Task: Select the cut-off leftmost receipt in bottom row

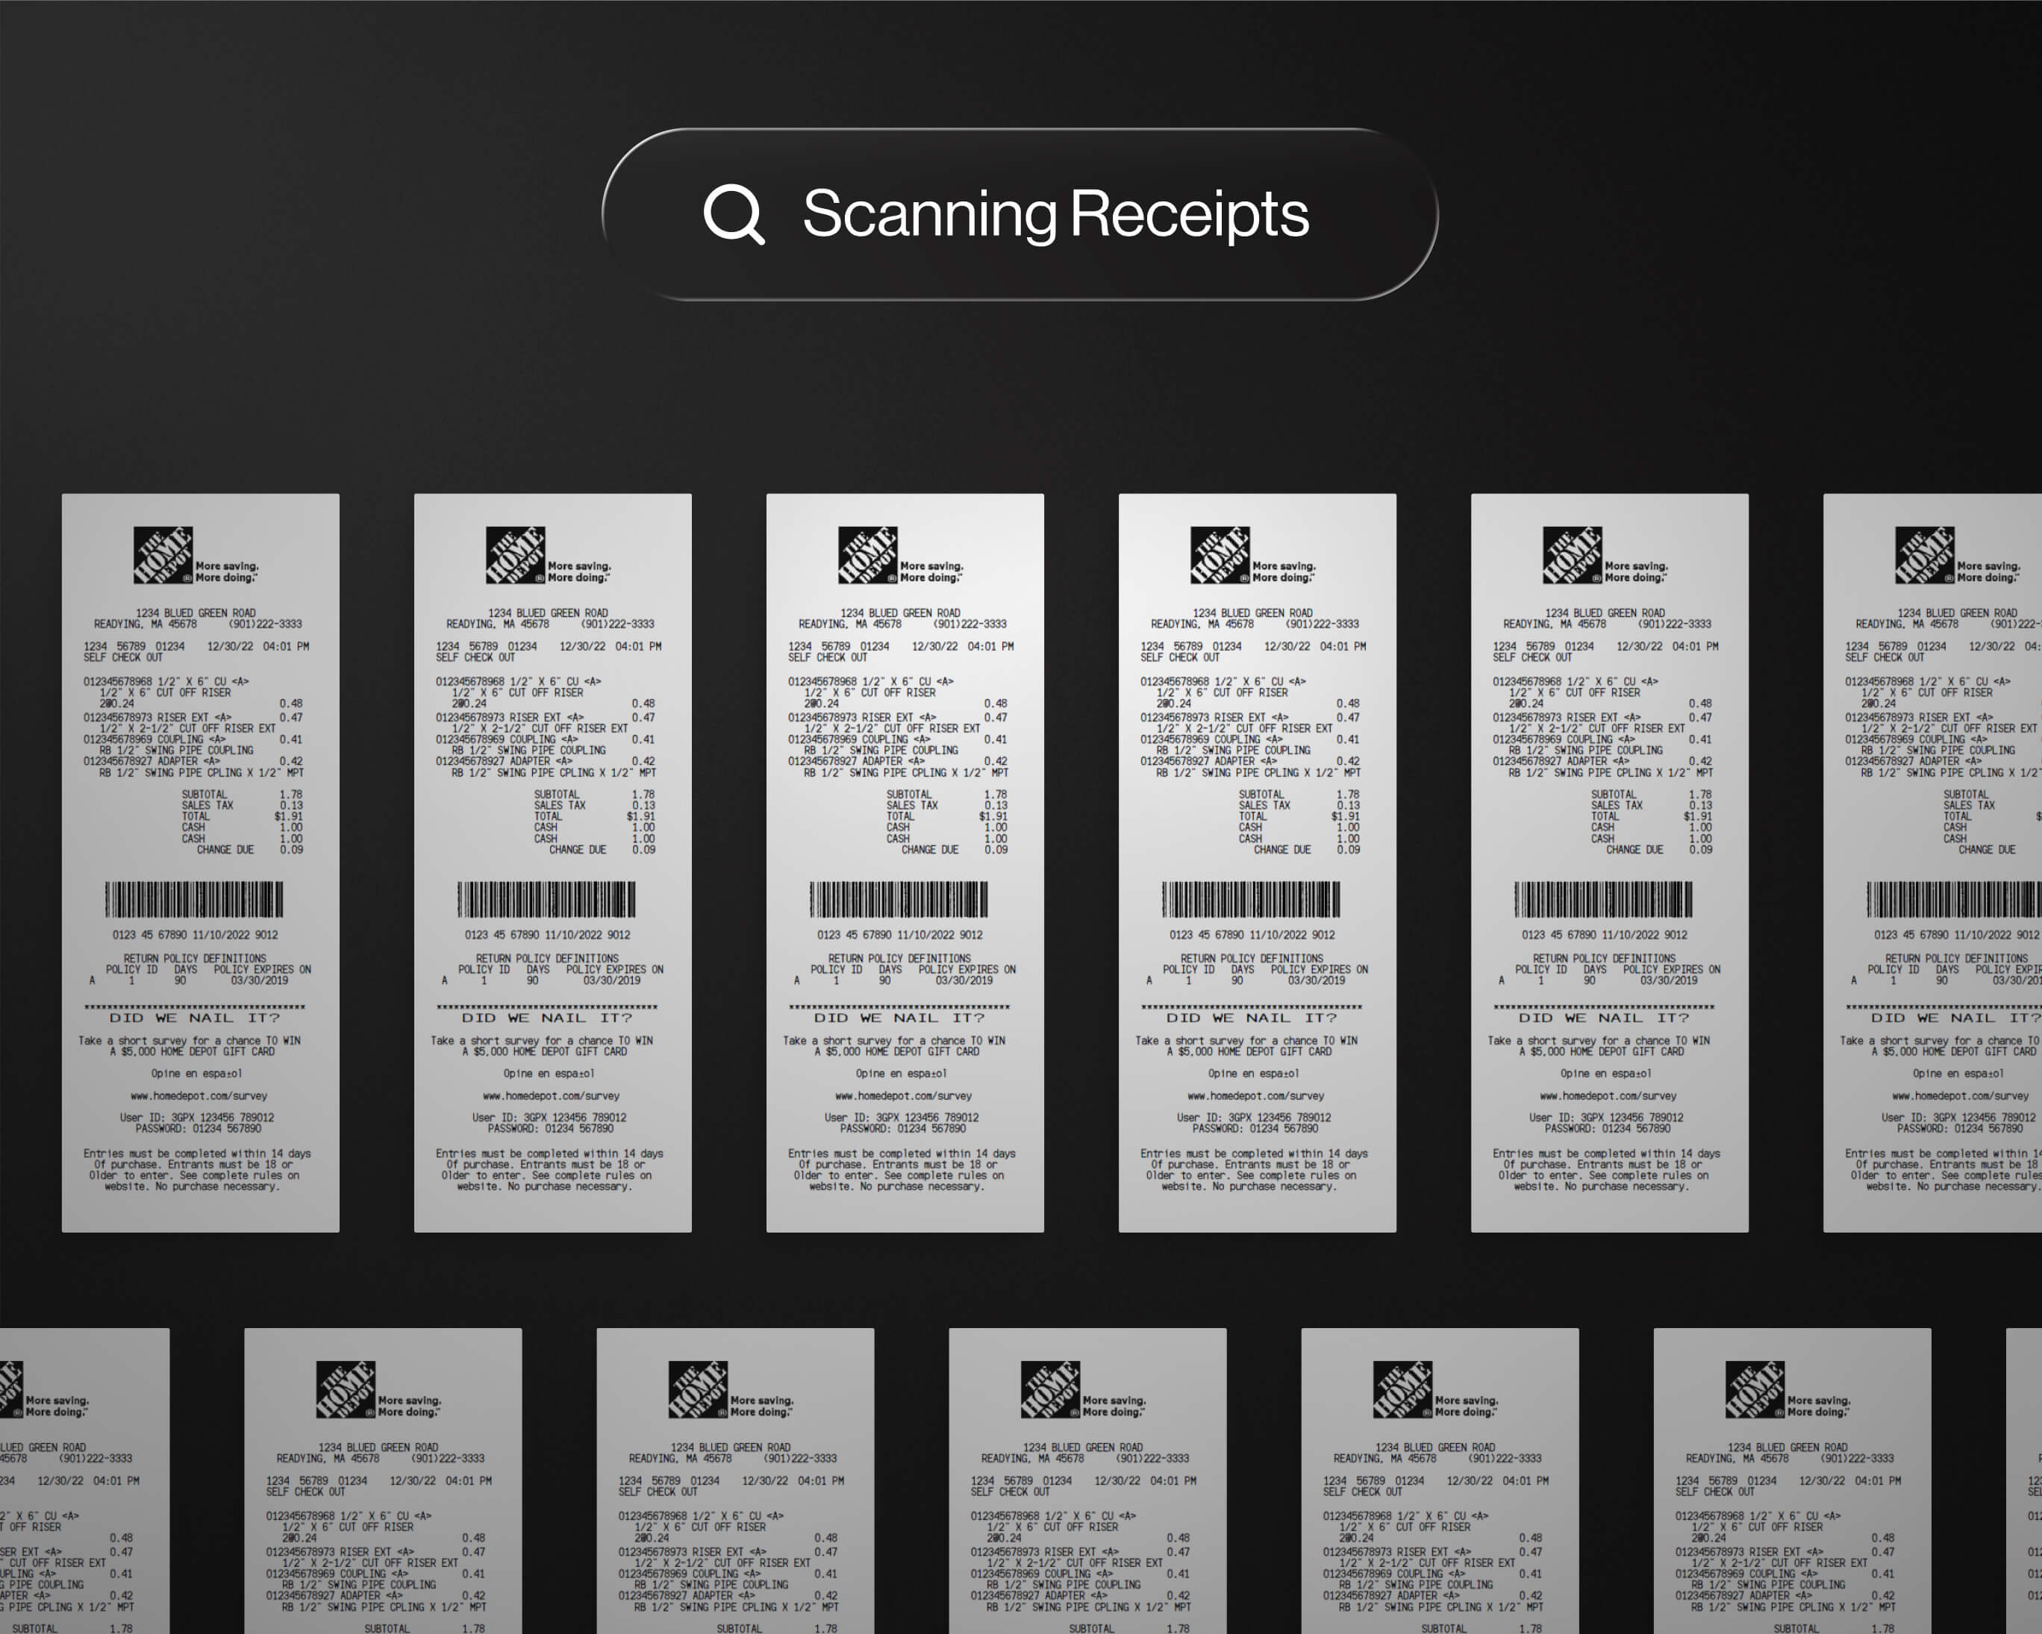Action: (x=85, y=1480)
